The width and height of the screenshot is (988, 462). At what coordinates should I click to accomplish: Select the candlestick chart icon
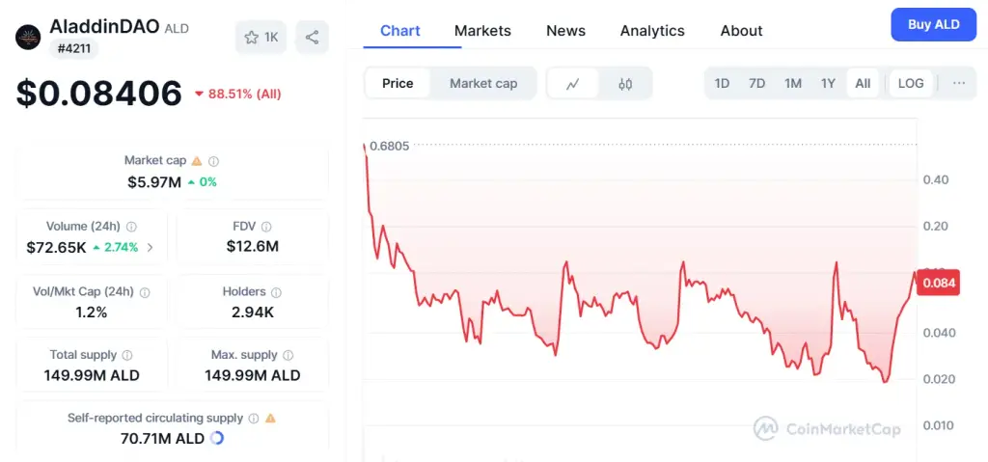pos(625,84)
